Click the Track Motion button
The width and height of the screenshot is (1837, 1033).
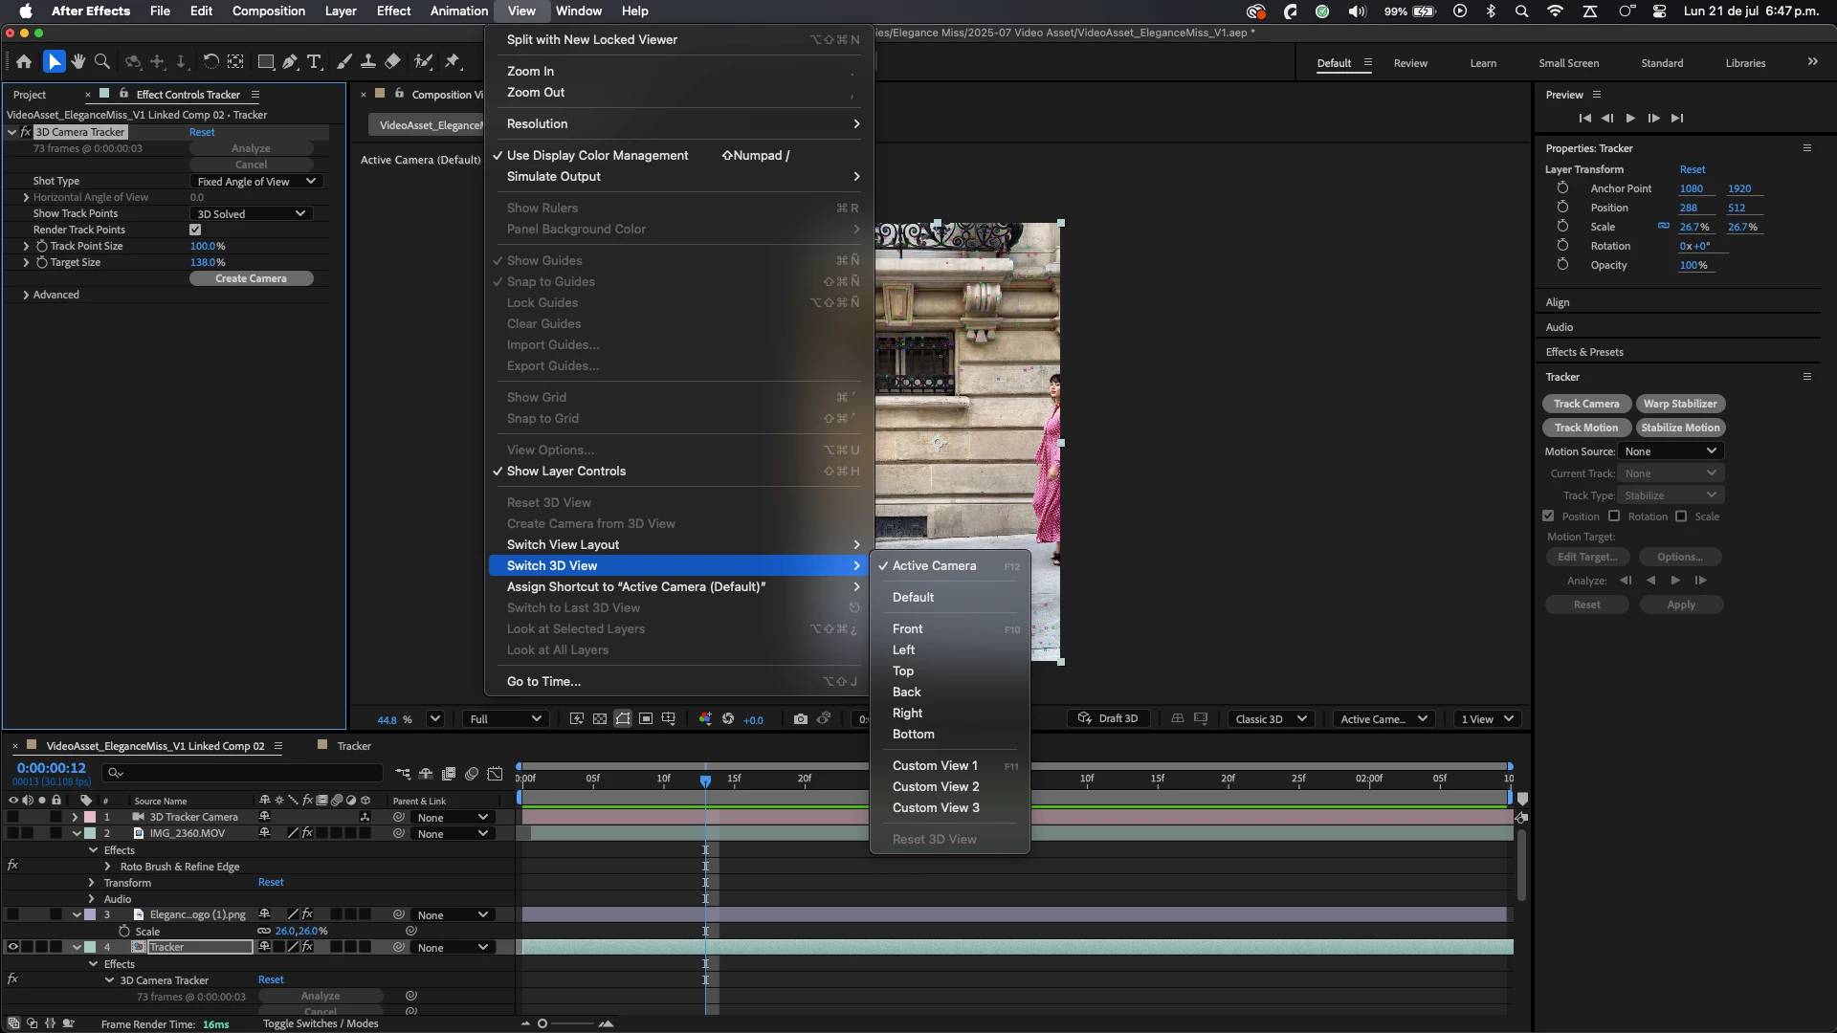click(x=1585, y=428)
